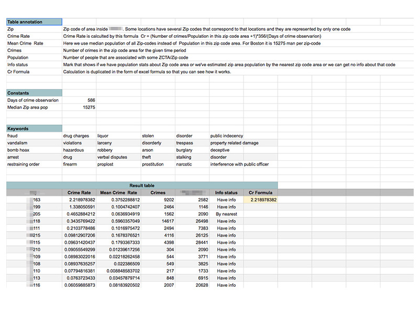
Task: Click the 'By nearest' info status cell
Action: 226,214
